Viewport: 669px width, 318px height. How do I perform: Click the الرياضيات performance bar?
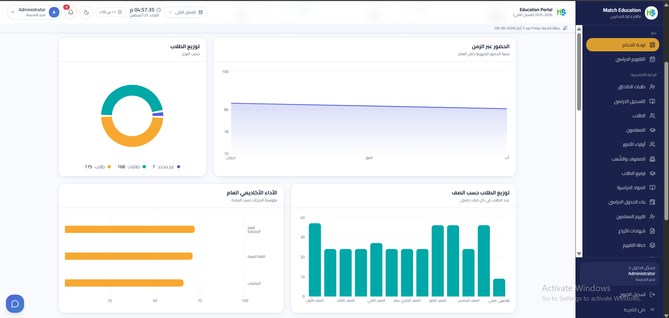pyautogui.click(x=124, y=283)
